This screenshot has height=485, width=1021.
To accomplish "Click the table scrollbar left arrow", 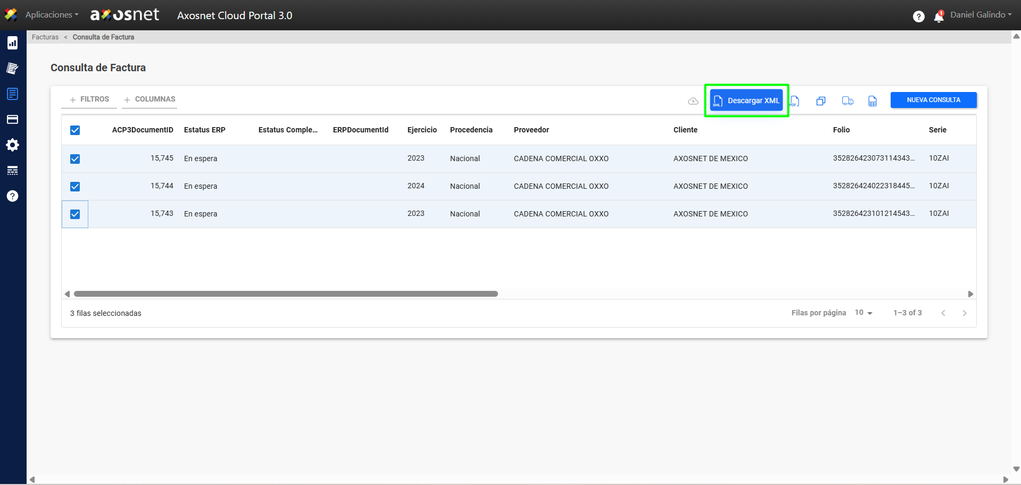I will click(67, 294).
